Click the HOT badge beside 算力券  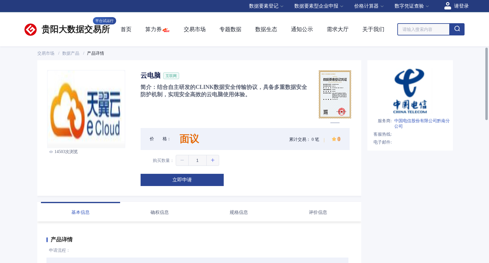pyautogui.click(x=166, y=30)
